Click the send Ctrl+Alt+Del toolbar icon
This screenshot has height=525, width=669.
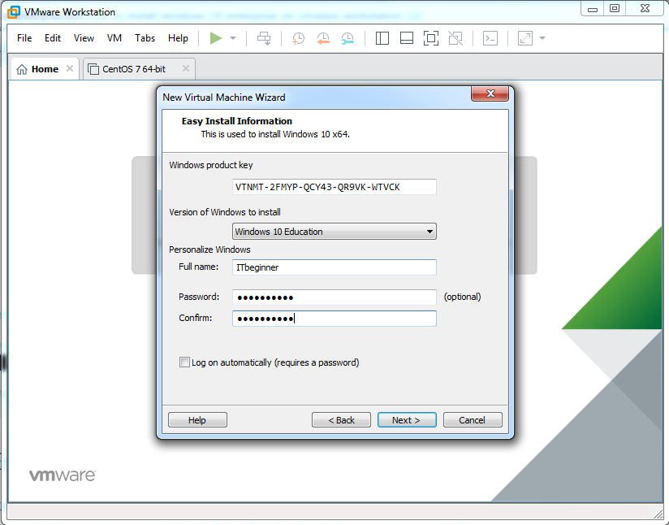tap(264, 38)
